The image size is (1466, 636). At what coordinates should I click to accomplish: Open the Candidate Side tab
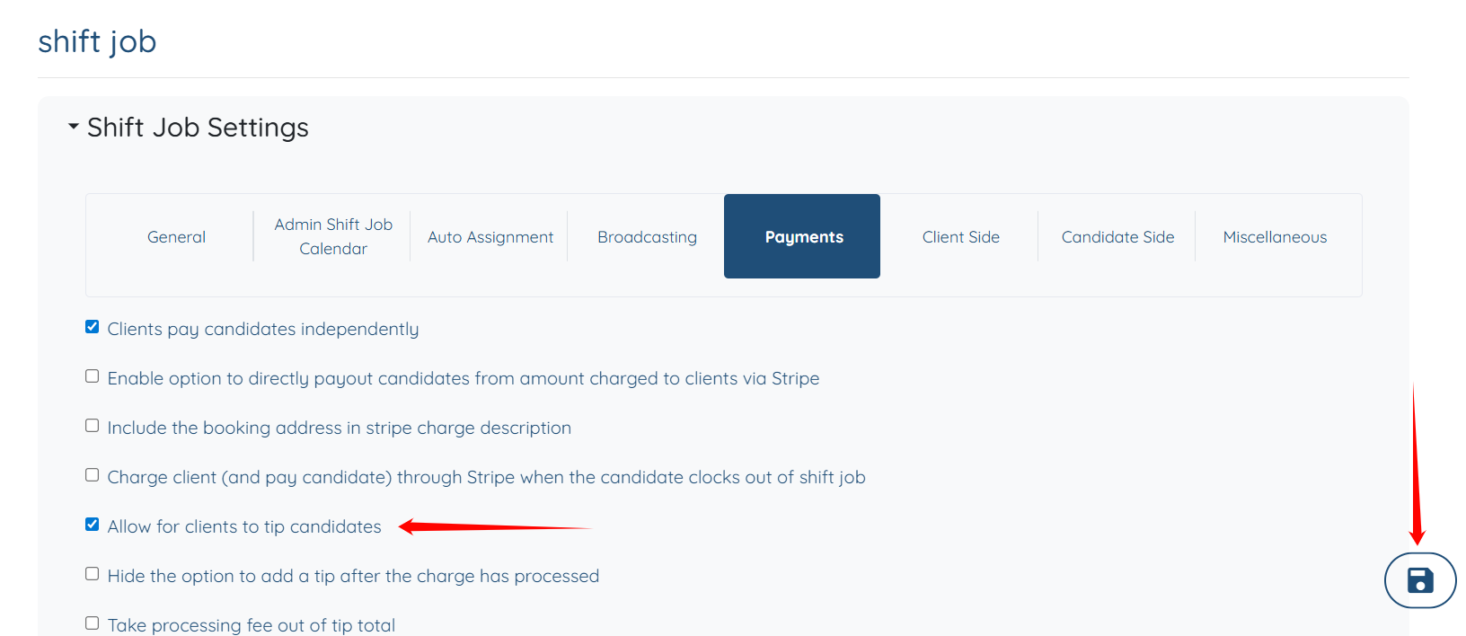pos(1117,237)
